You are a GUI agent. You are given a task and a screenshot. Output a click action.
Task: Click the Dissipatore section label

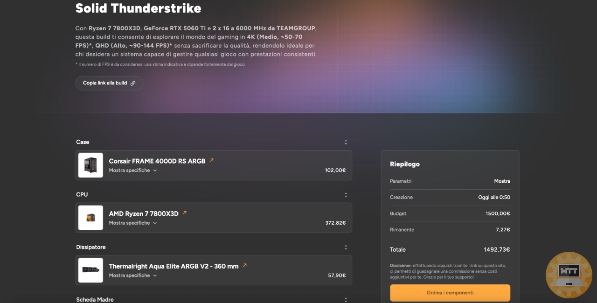[91, 247]
